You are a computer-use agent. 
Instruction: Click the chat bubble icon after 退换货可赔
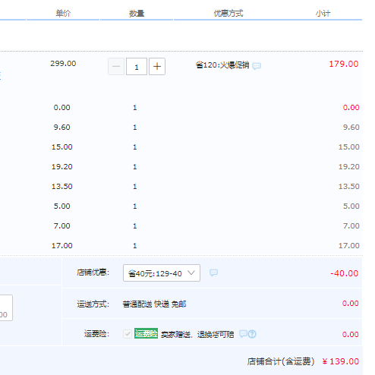click(x=243, y=334)
